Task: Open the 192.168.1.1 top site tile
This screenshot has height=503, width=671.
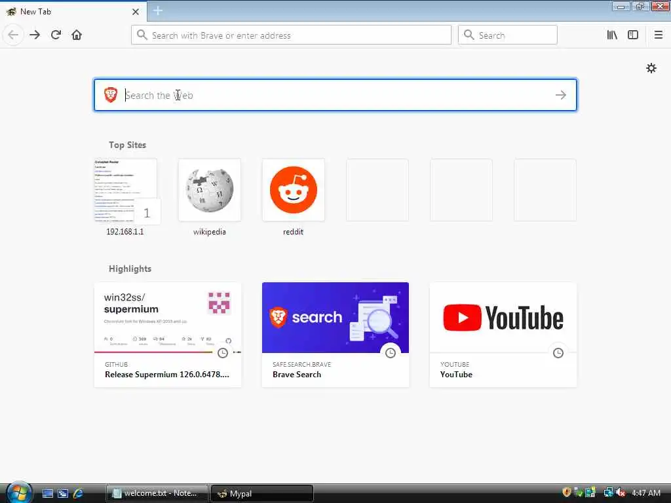Action: [125, 190]
